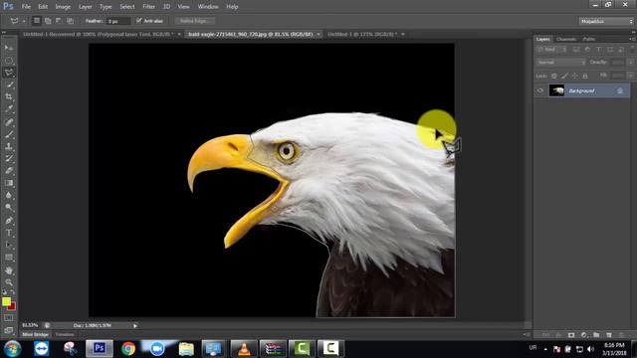Image resolution: width=637 pixels, height=358 pixels.
Task: Open Google Chrome from the taskbar
Action: coord(128,349)
